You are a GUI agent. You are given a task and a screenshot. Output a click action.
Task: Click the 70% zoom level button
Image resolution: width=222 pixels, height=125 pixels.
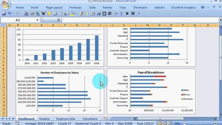point(177,124)
